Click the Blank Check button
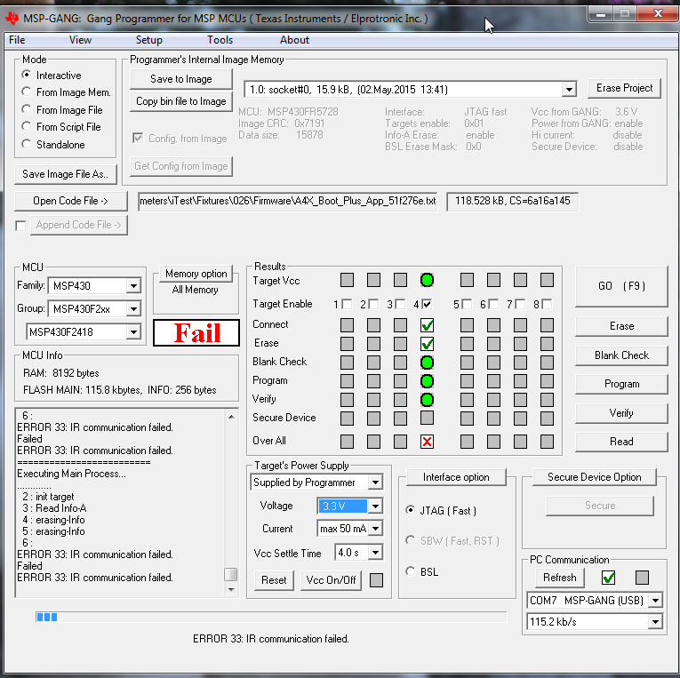 [x=621, y=355]
